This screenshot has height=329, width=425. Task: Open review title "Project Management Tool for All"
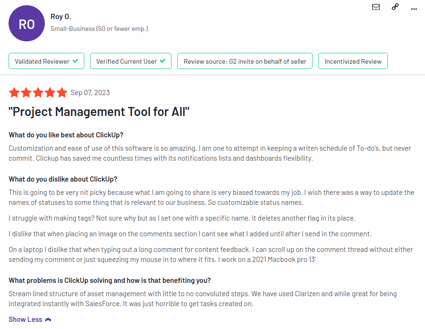click(x=99, y=112)
